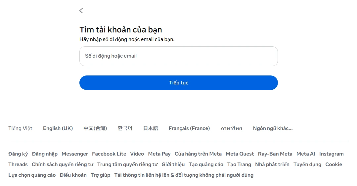
Task: Select the Thai ภาษาไทย language
Action: (x=231, y=128)
